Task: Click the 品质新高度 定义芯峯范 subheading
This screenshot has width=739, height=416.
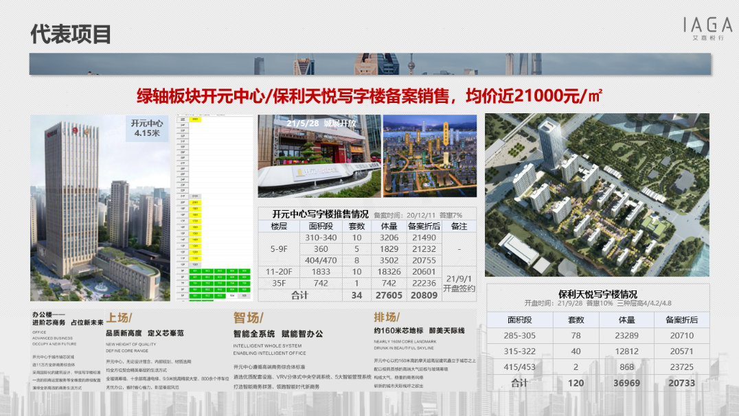Action: click(145, 333)
